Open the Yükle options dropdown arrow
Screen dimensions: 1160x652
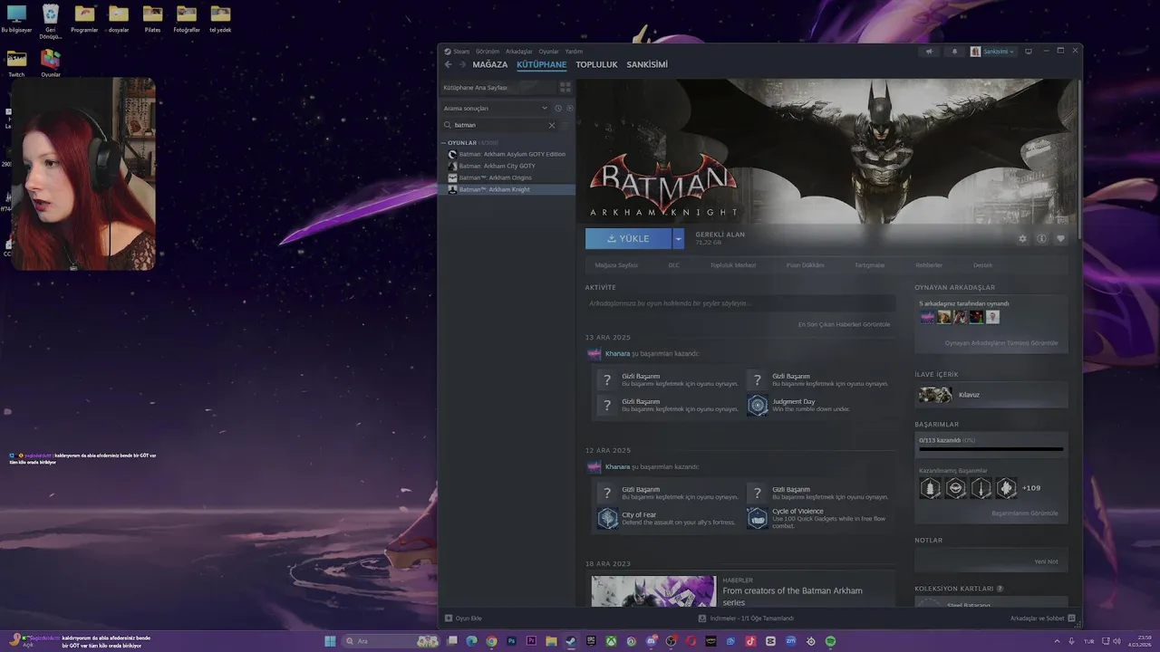pyautogui.click(x=678, y=238)
